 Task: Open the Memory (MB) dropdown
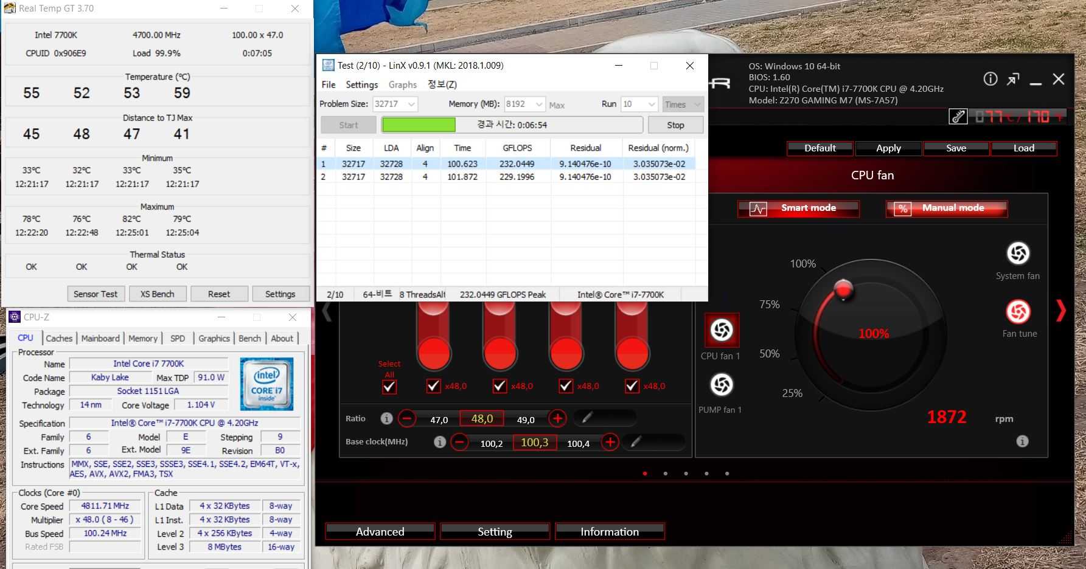click(538, 105)
